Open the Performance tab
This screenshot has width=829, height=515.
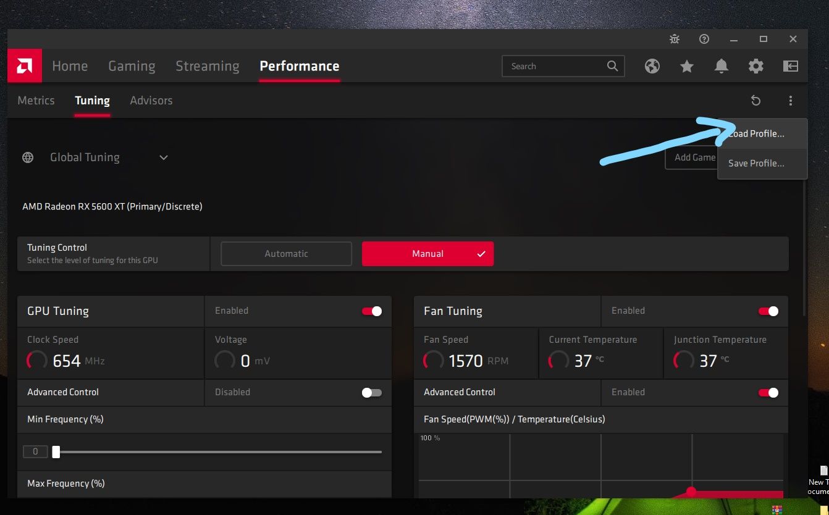coord(300,66)
